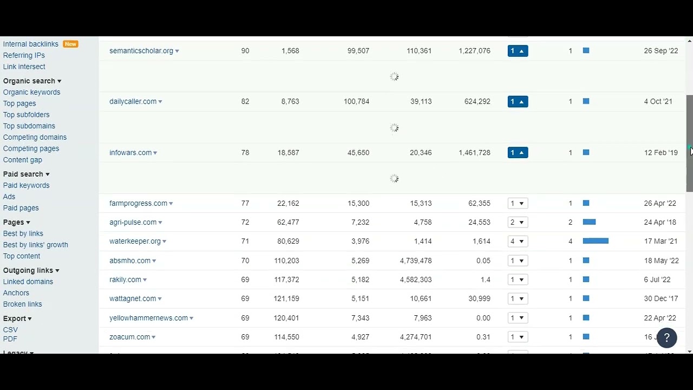Open Organic keywords report

tap(31, 92)
